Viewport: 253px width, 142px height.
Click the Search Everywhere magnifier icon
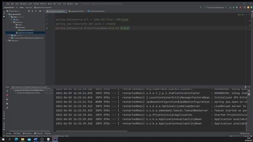pyautogui.click(x=245, y=7)
